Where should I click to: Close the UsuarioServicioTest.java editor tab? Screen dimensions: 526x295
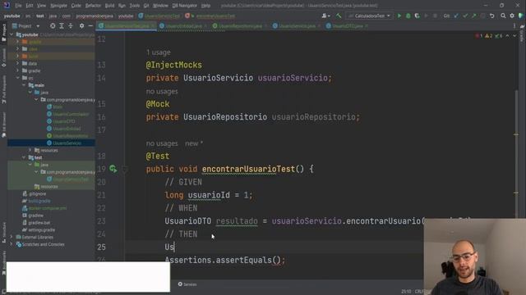[x=153, y=25]
